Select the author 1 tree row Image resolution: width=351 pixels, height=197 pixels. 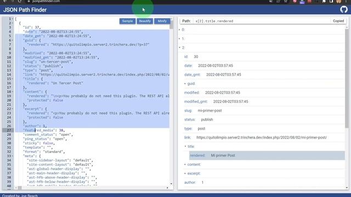tap(264, 182)
